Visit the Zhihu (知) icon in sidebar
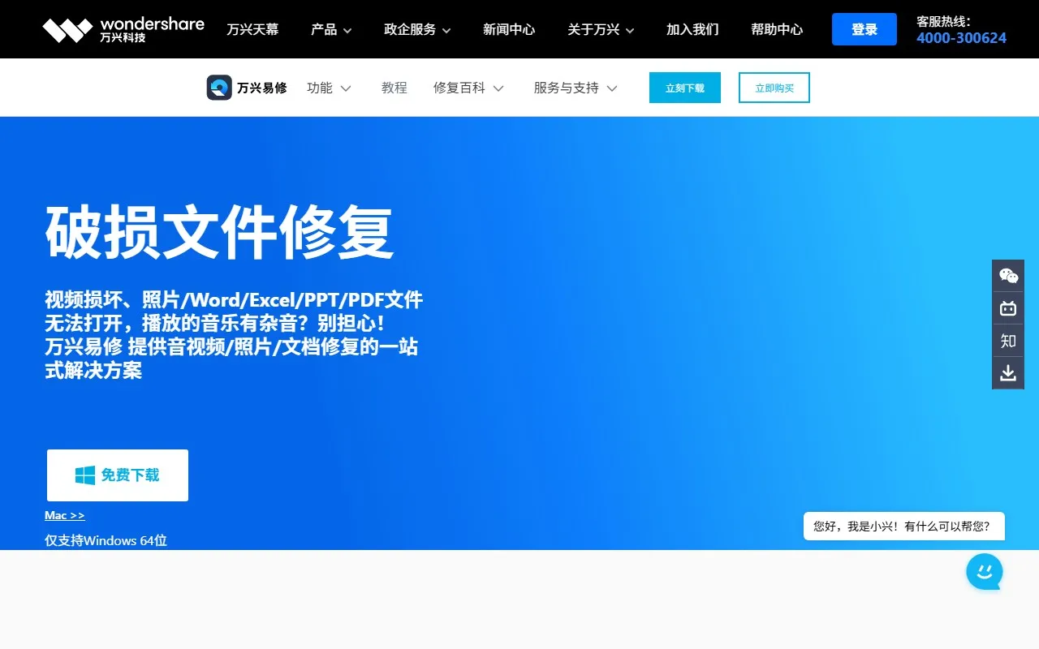 [1007, 340]
